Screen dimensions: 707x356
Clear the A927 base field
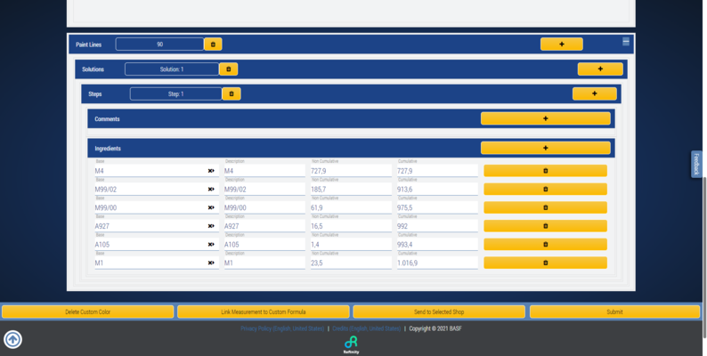[211, 226]
